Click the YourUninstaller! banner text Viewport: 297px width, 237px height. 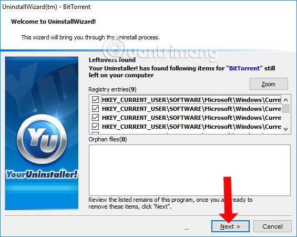(x=42, y=174)
